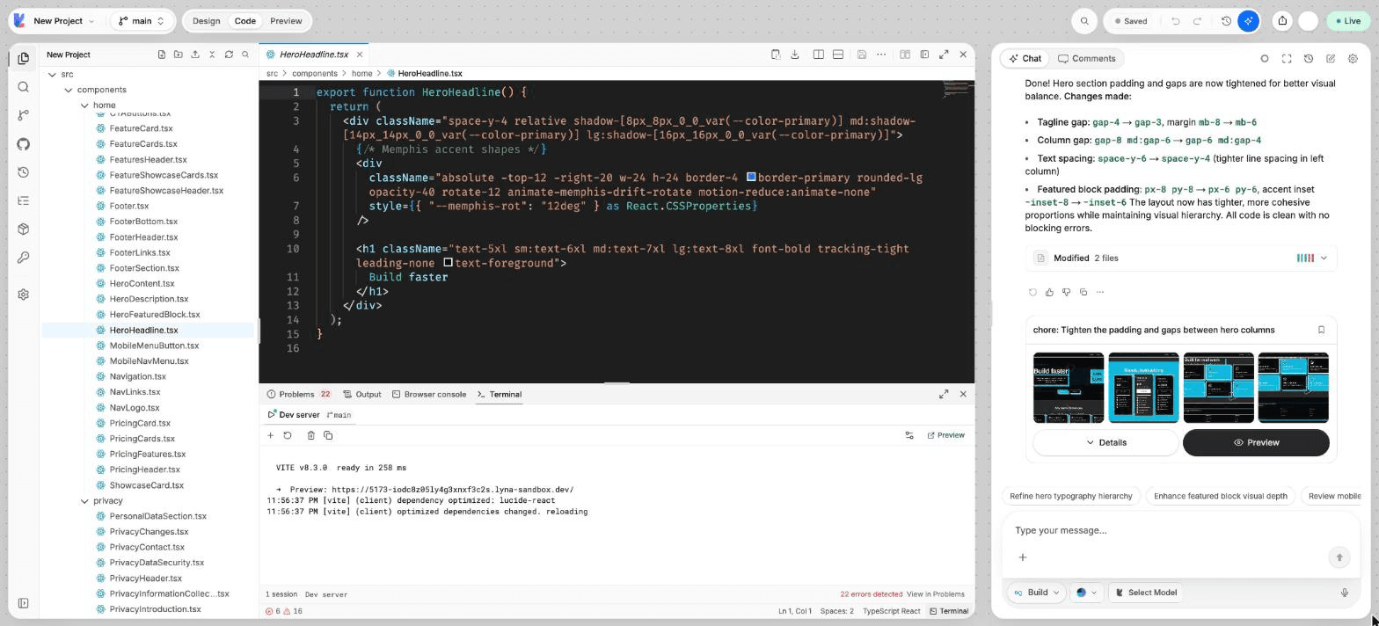Click the split editor vertically icon

pyautogui.click(x=818, y=55)
